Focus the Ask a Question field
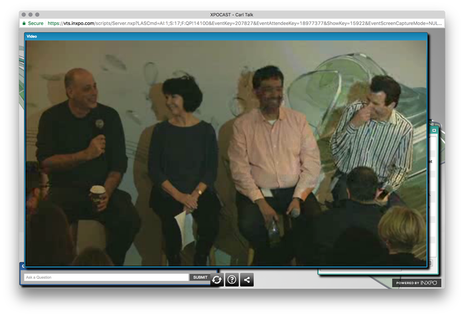Screen dimensions: 464x316 106,277
